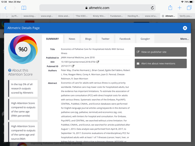This screenshot has width=195, height=146.
Task: Tap the Safari forward arrow
Action: coord(15,8)
